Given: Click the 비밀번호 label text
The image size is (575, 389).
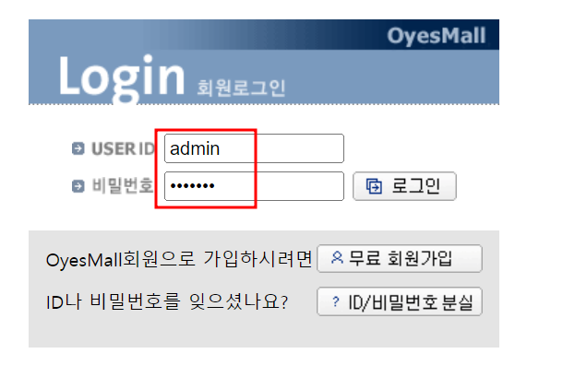Looking at the screenshot, I should point(122,185).
